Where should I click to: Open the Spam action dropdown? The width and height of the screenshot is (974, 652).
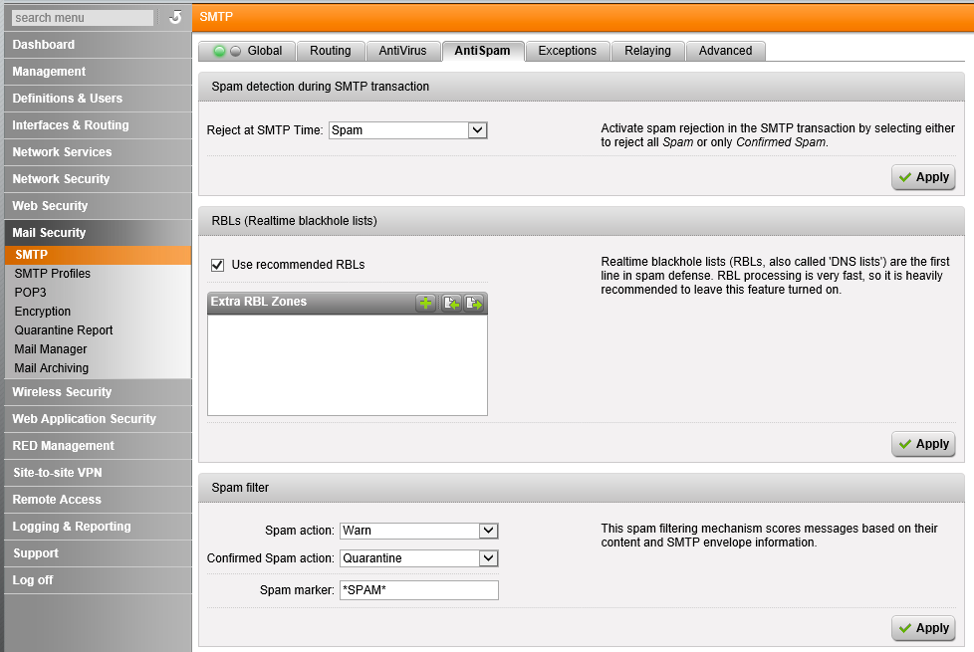pyautogui.click(x=418, y=531)
